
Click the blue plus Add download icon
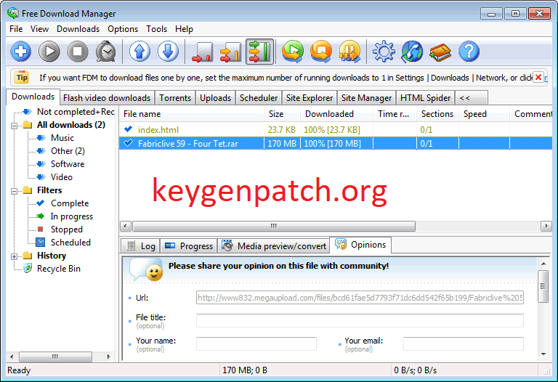coord(20,52)
